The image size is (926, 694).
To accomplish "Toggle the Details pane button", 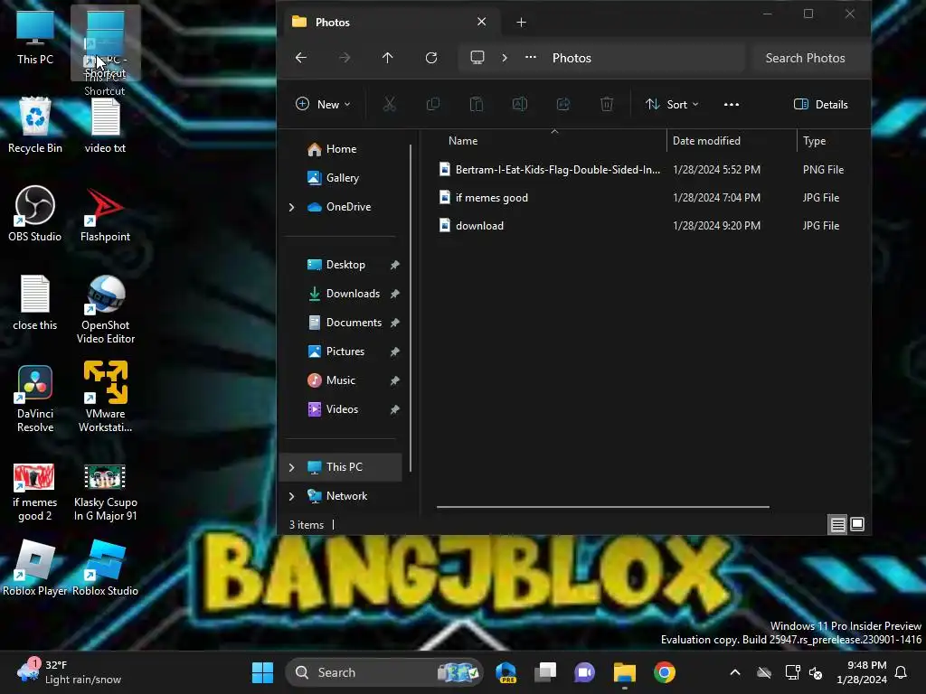I will click(x=821, y=105).
